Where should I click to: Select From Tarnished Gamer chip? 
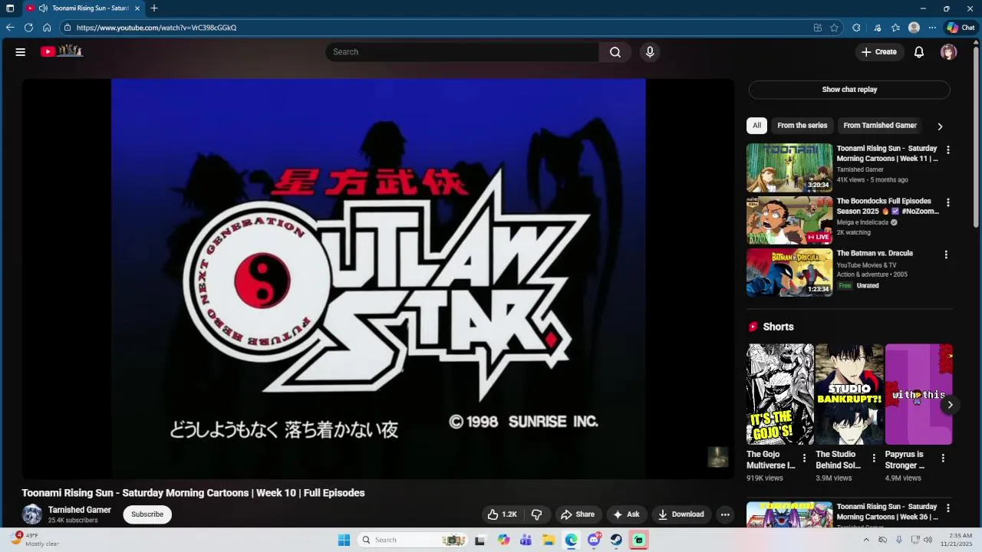(880, 126)
